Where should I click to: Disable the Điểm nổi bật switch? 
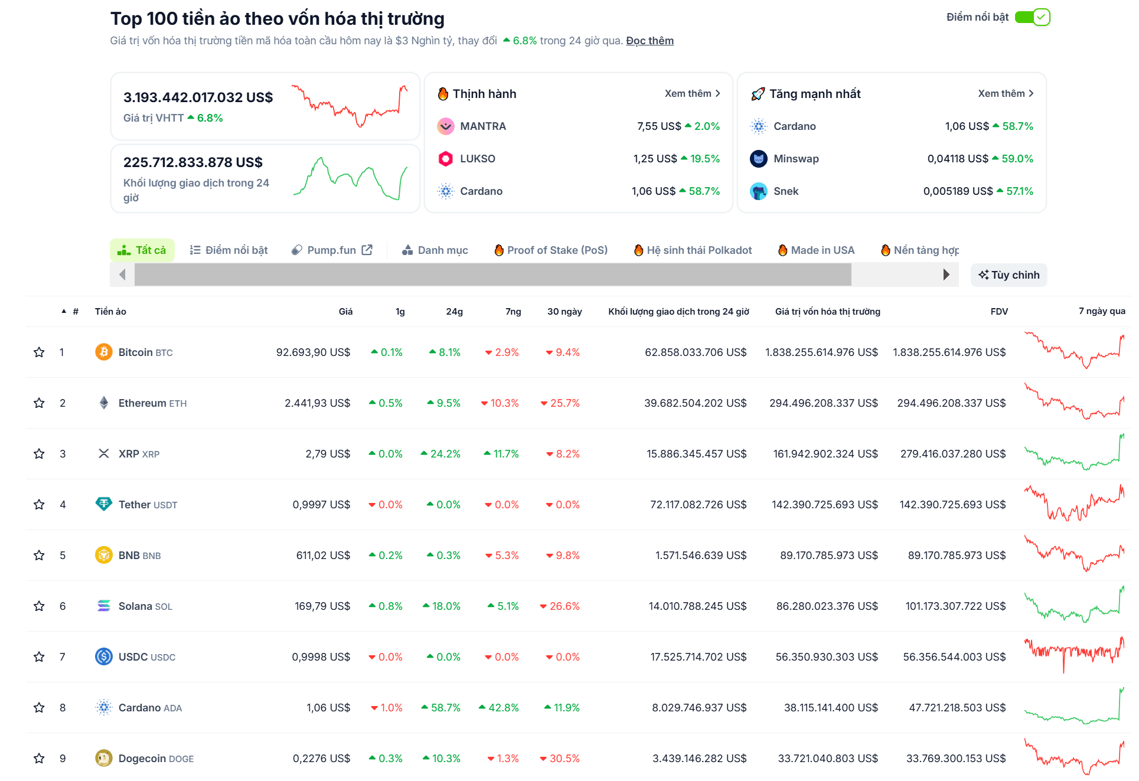click(x=1032, y=17)
